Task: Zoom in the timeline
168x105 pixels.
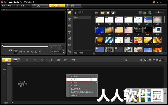Action: coord(141,60)
